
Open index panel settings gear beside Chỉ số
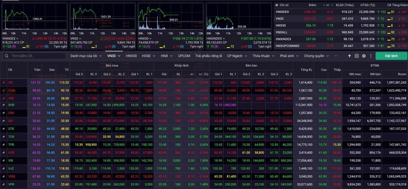(276, 5)
